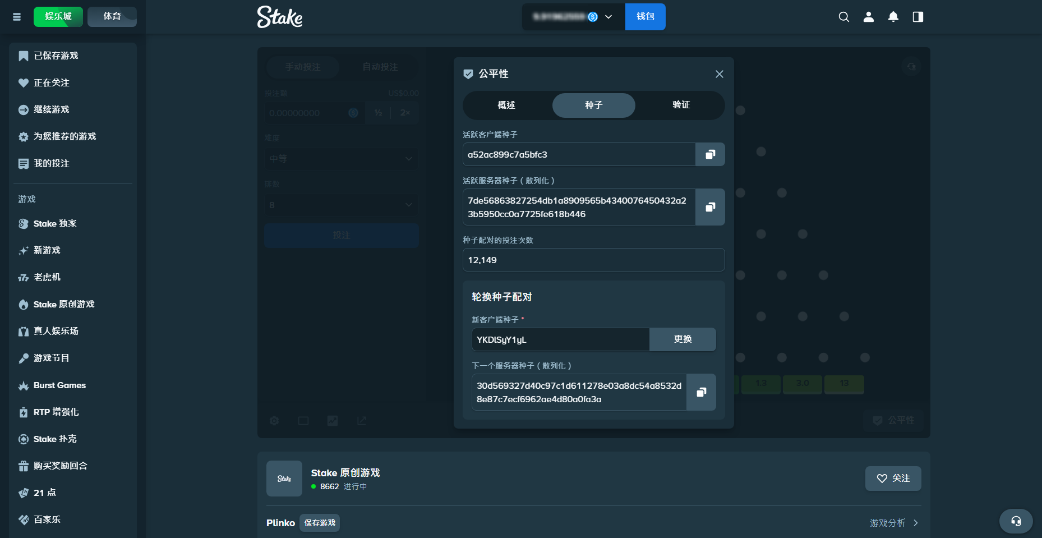Click the 活跃服务器种子 hashed field
This screenshot has height=538, width=1042.
(x=579, y=207)
